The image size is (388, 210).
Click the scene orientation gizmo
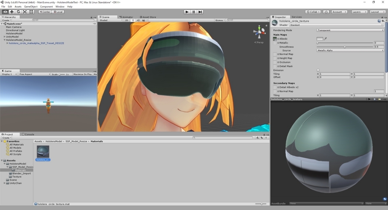(259, 33)
